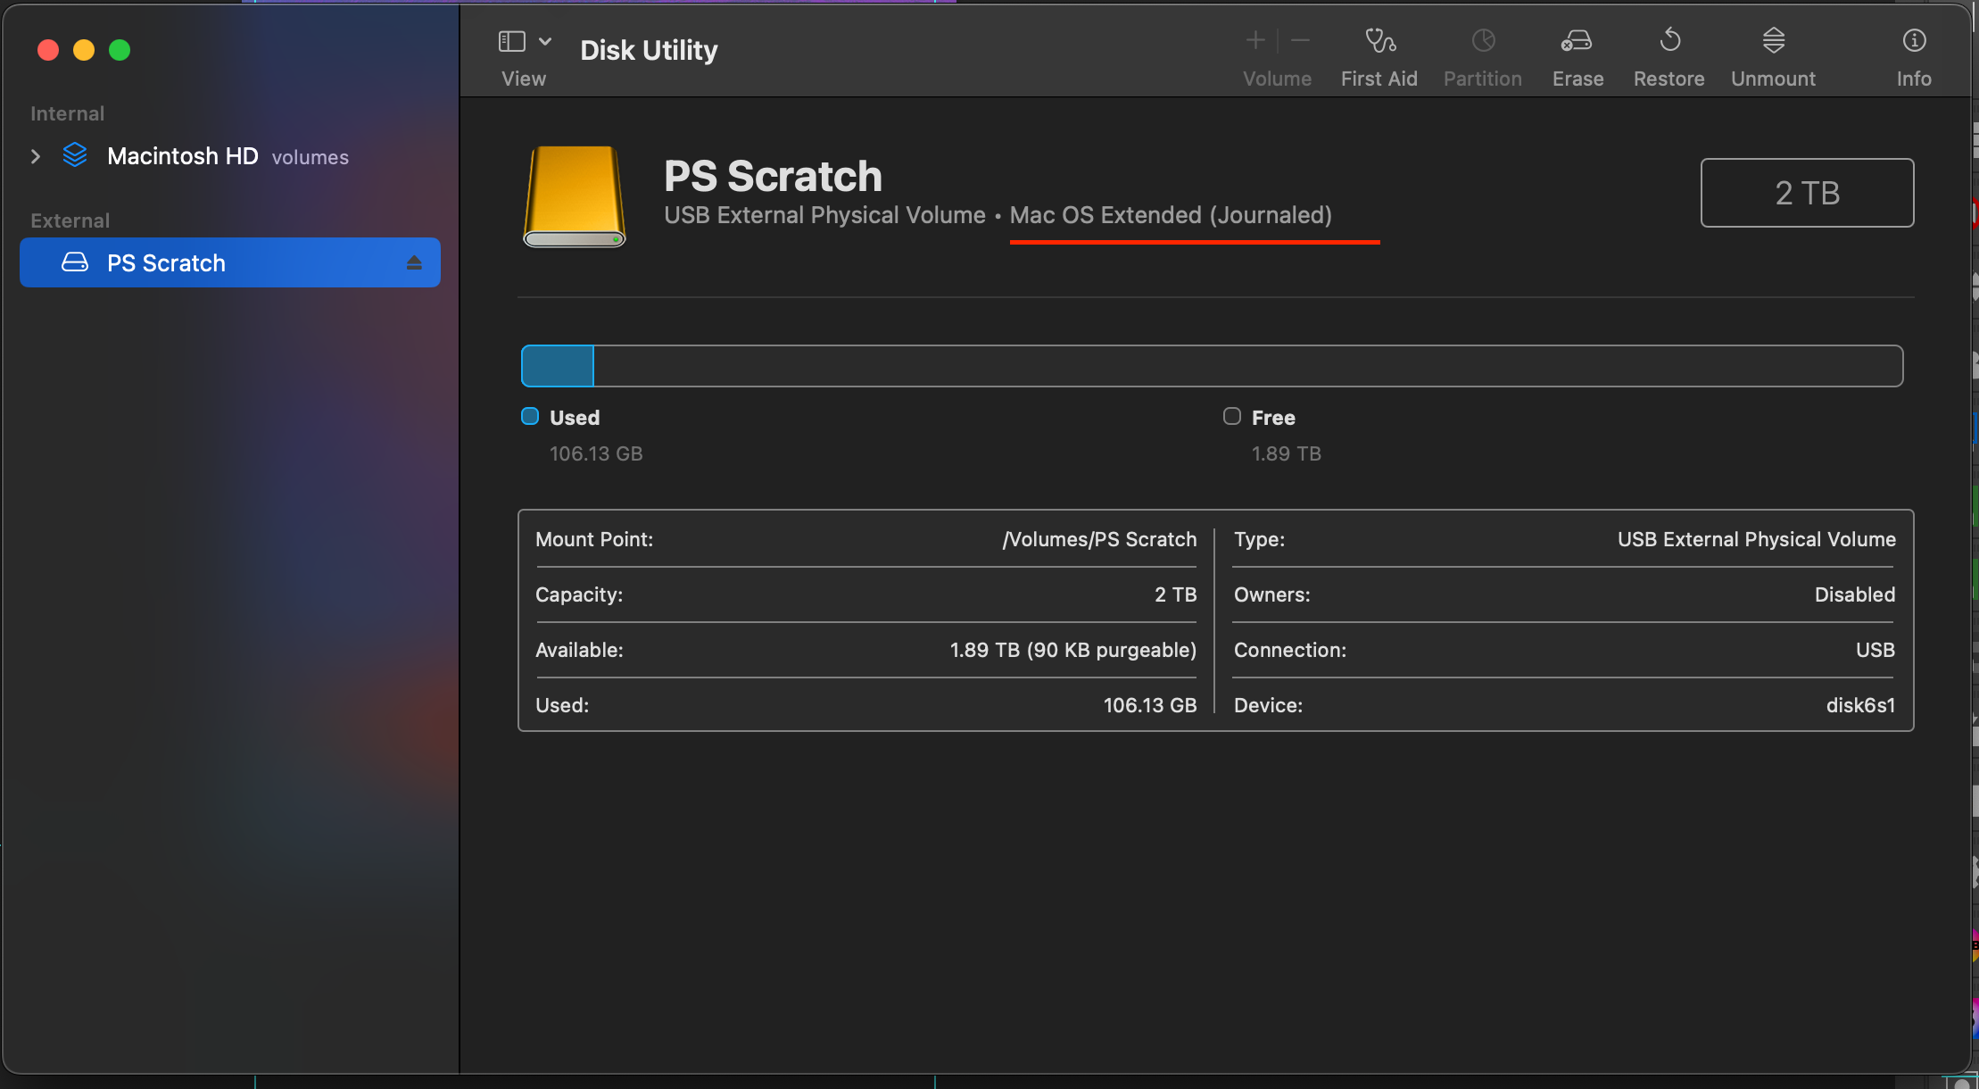The width and height of the screenshot is (1979, 1089).
Task: Click the empty Free legend swatch
Action: 1231,416
